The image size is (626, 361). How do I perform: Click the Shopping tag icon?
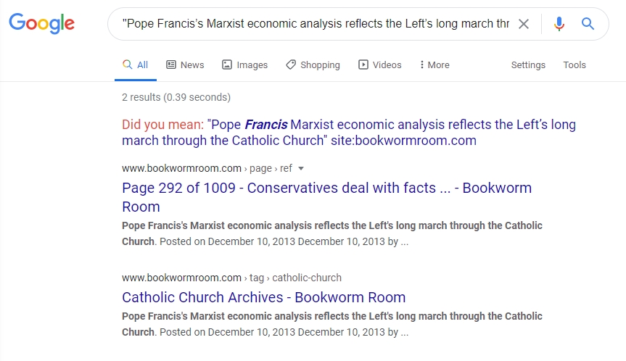coord(291,65)
